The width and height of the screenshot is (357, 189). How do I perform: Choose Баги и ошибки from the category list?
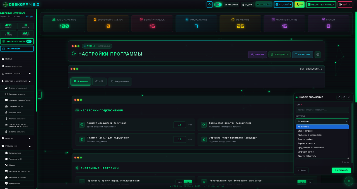click(305, 139)
